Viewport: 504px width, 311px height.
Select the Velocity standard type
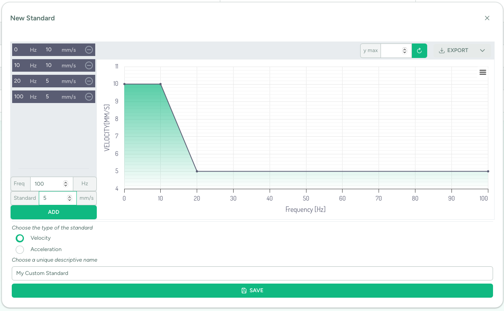(x=20, y=238)
